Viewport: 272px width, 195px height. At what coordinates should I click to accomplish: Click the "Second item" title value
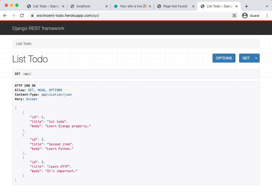59,144
